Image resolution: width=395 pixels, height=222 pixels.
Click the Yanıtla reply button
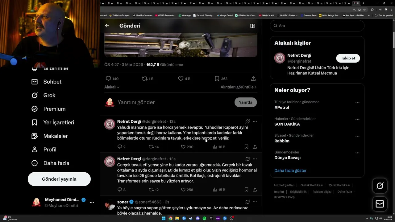pyautogui.click(x=246, y=102)
